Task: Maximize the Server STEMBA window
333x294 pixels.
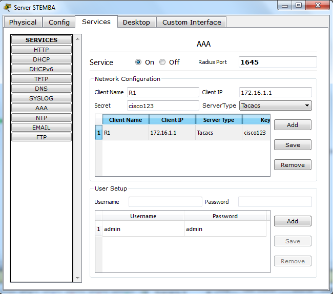Action: [x=299, y=6]
